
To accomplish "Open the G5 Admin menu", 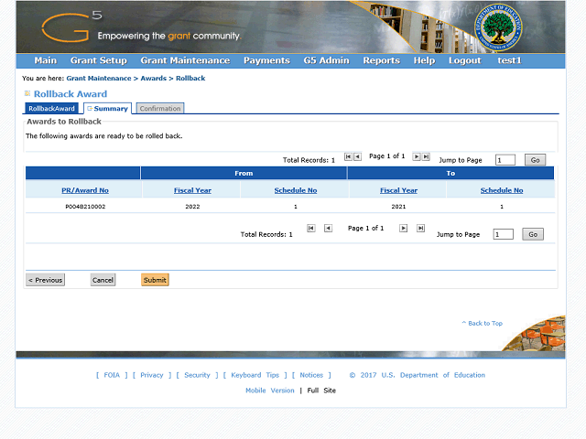I will [326, 60].
